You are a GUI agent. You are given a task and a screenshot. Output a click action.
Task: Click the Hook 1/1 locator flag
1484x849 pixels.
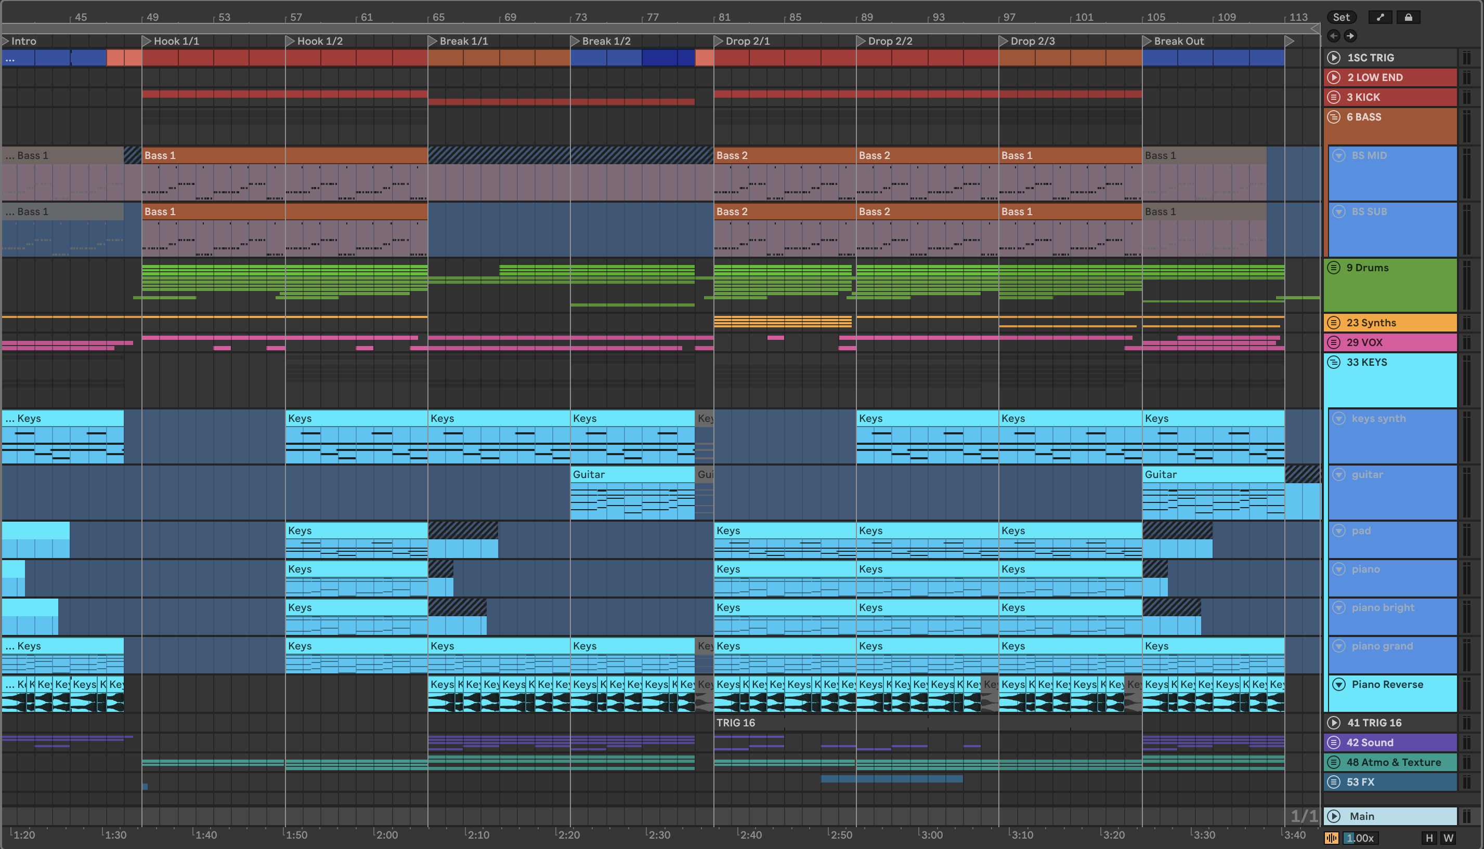click(x=147, y=41)
